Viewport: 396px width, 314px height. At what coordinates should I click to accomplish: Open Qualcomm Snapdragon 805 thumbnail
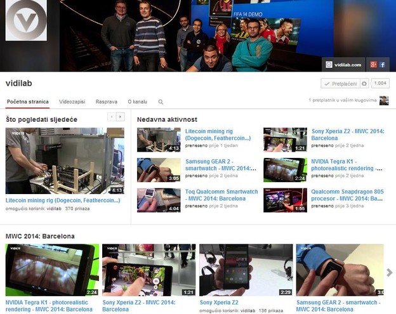coord(285,200)
